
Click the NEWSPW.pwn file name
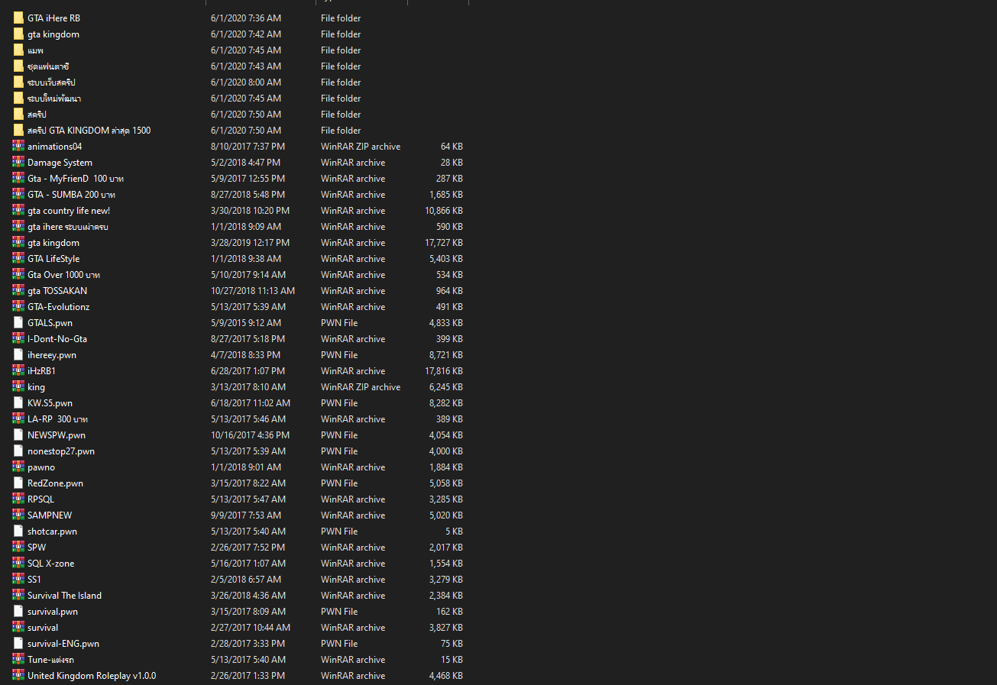tap(57, 435)
